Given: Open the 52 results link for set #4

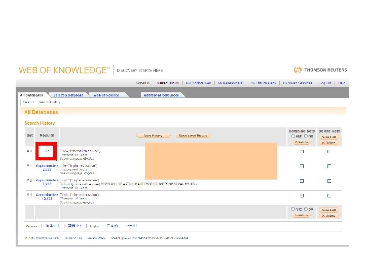Looking at the screenshot, I should (x=47, y=151).
